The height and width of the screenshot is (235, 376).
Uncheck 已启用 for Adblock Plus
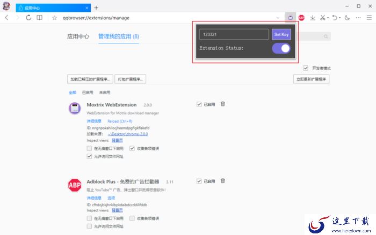coord(199,181)
